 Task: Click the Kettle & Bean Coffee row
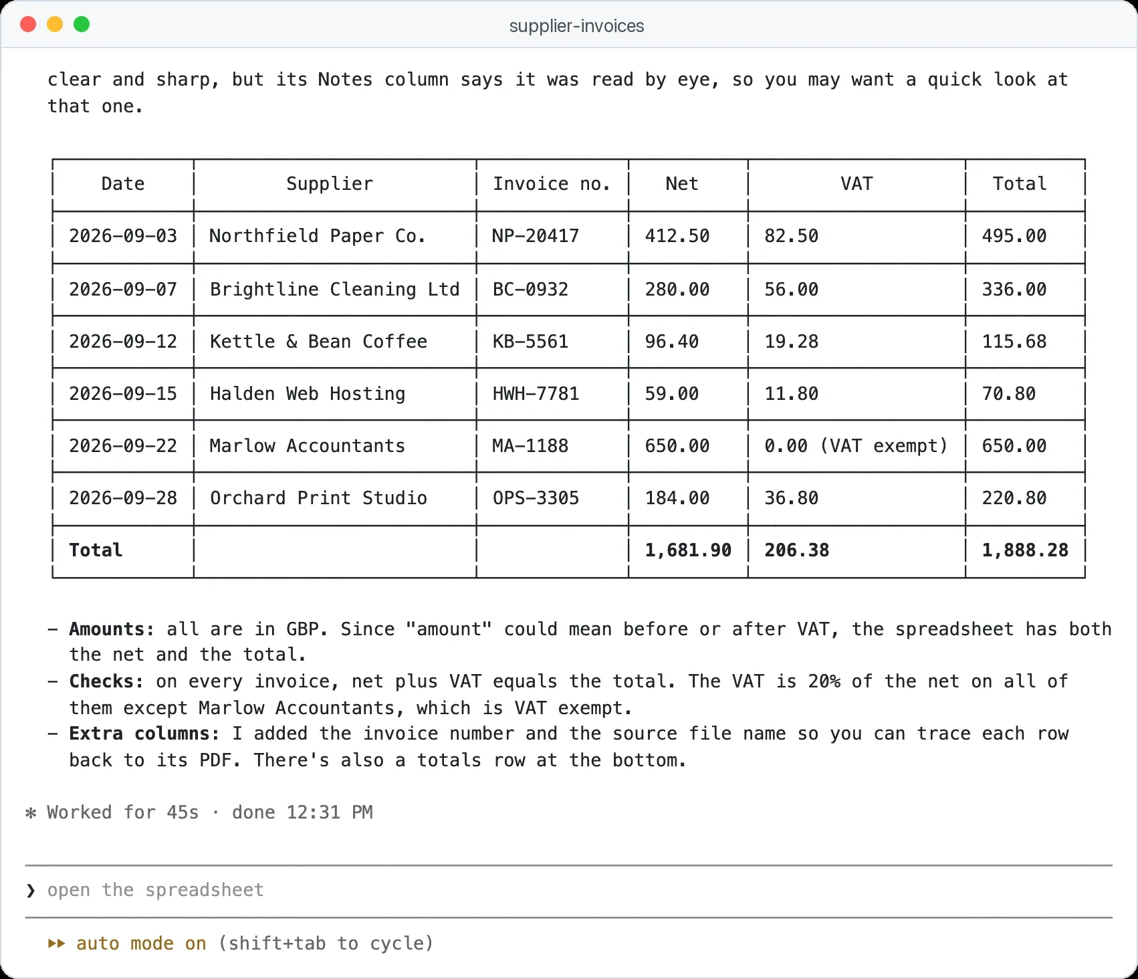click(568, 342)
